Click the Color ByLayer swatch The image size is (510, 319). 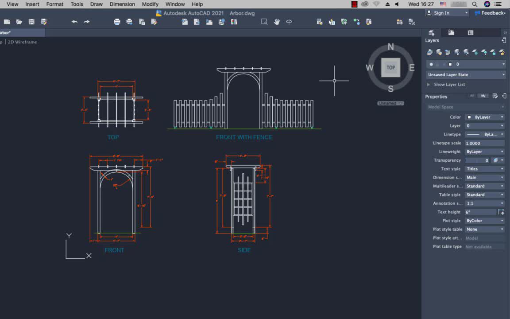469,117
